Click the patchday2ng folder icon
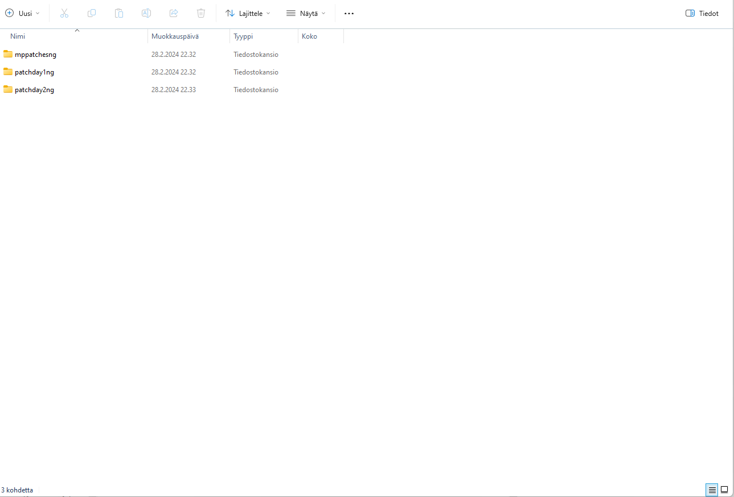 (x=8, y=89)
